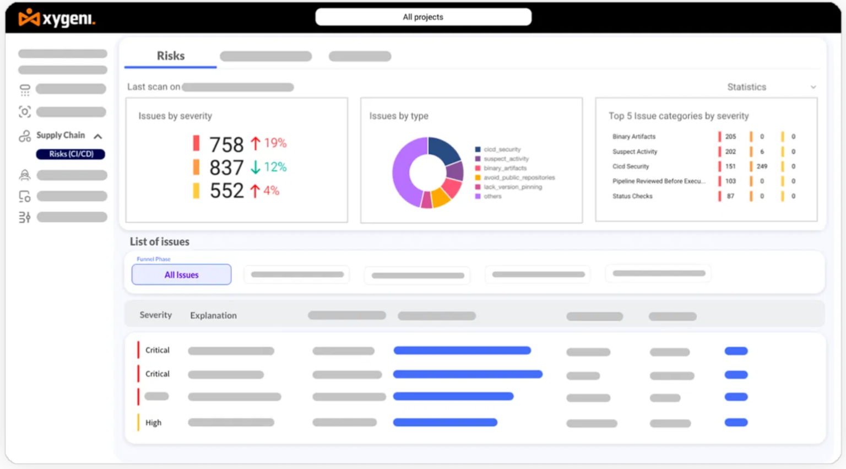Click the down arrow beside 12%
This screenshot has width=846, height=469.
pos(255,167)
